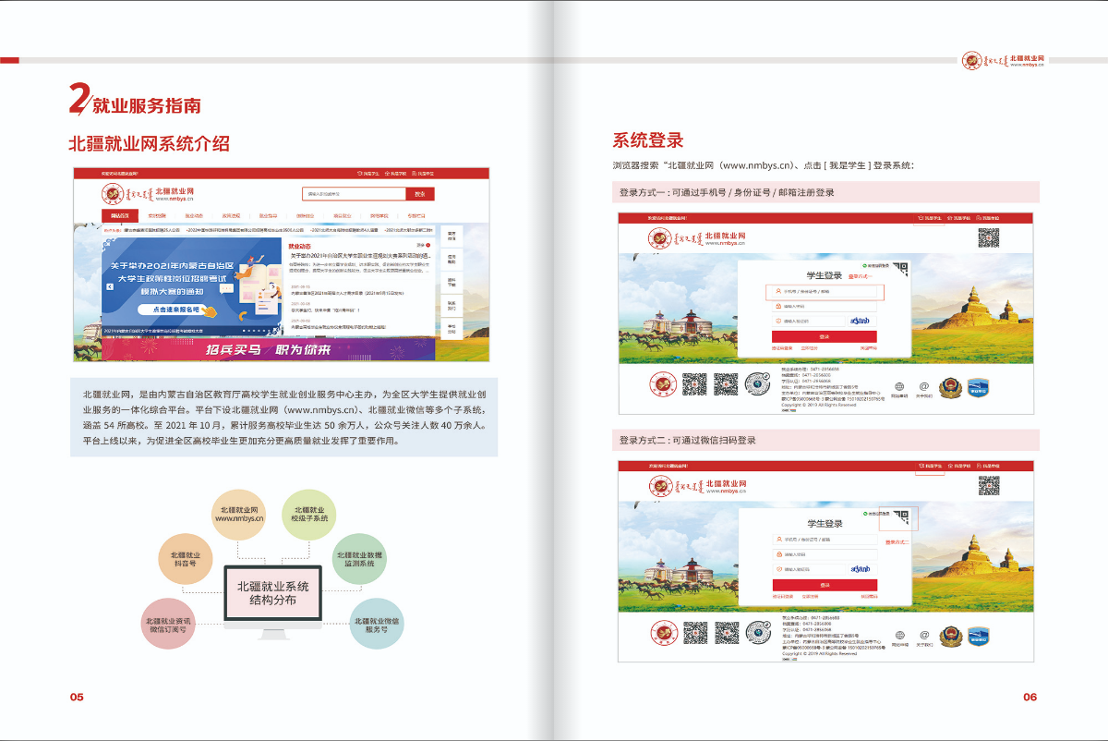This screenshot has height=741, width=1108.
Task: Click the 北疆就业微信服务号 blue circle
Action: pyautogui.click(x=376, y=623)
